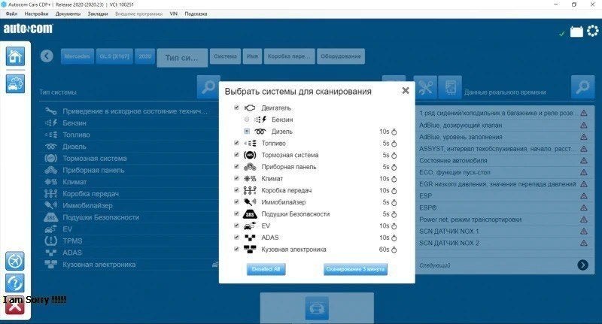Uncheck the Топливо checkbox
602x324 pixels.
coord(236,143)
